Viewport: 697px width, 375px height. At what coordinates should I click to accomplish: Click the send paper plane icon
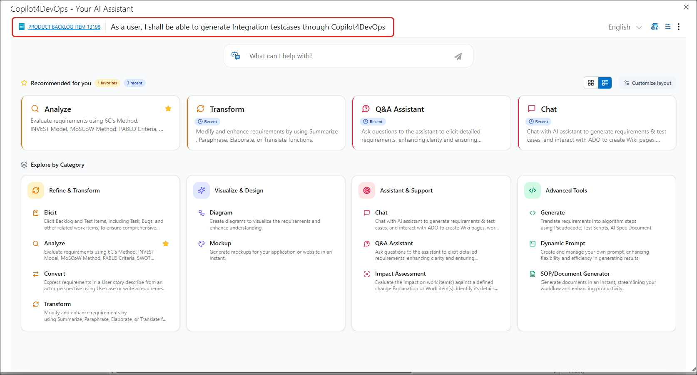pos(458,56)
